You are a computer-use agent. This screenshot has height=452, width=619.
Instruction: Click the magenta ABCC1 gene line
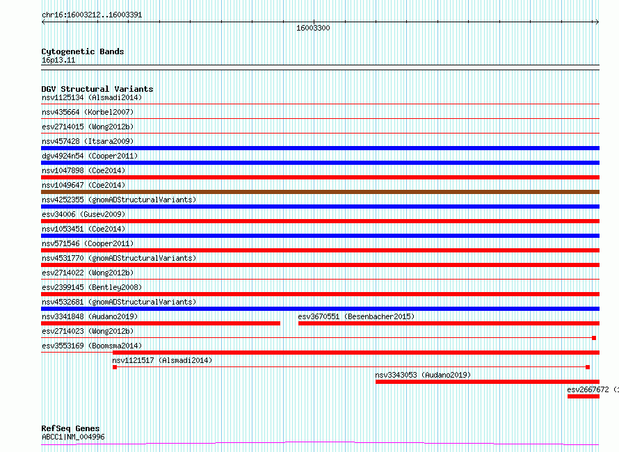(x=320, y=444)
